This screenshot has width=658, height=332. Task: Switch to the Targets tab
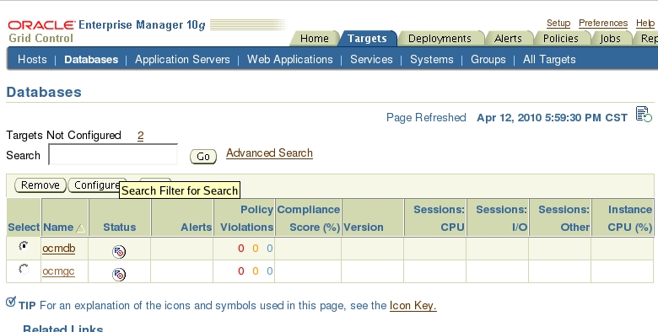tap(367, 39)
